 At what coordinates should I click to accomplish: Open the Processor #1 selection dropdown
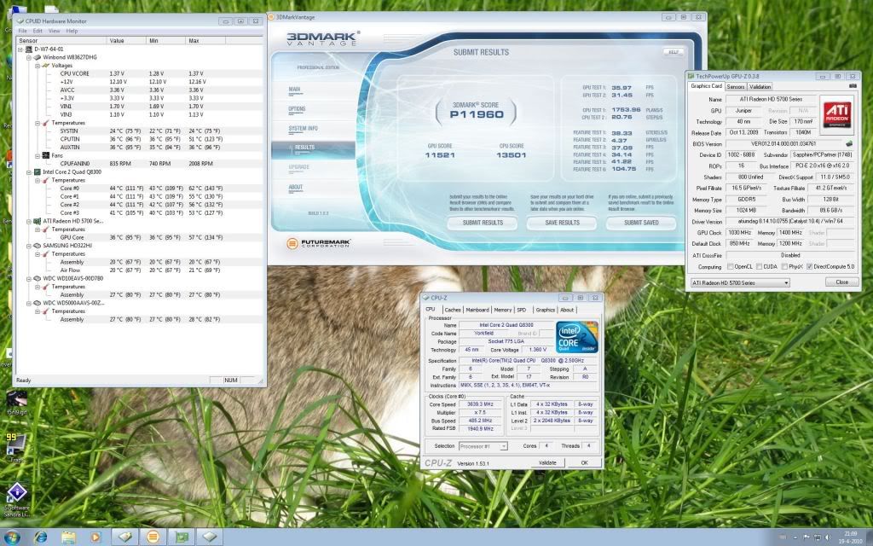click(x=483, y=445)
